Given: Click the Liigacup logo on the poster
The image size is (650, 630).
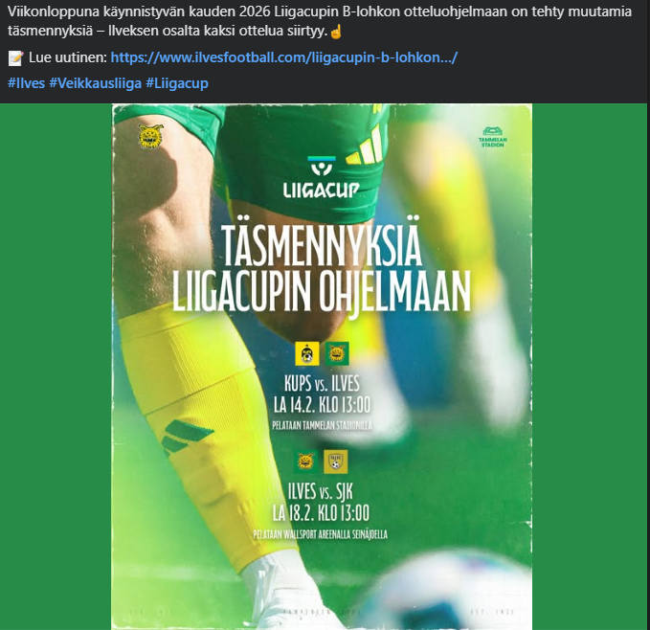Looking at the screenshot, I should point(322,177).
